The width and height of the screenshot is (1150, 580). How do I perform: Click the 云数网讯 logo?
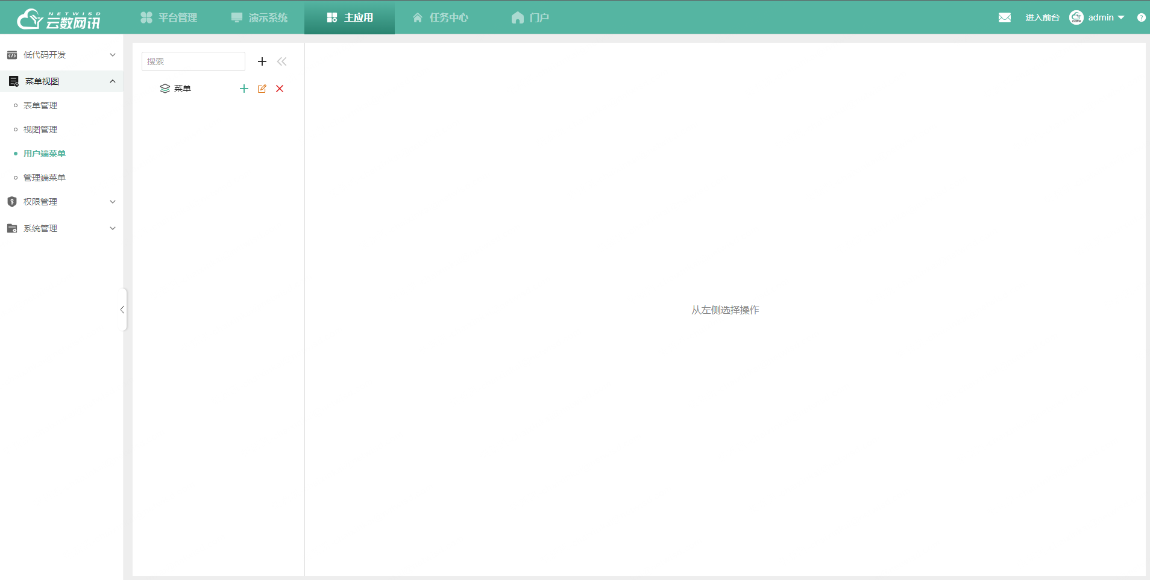click(x=57, y=17)
